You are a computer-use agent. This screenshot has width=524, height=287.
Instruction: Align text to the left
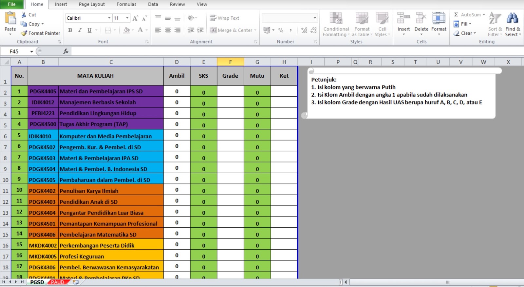[x=158, y=30]
